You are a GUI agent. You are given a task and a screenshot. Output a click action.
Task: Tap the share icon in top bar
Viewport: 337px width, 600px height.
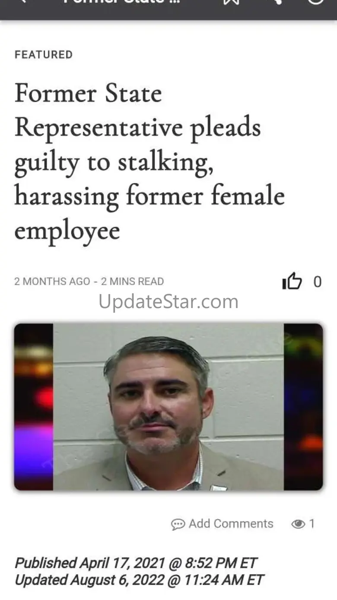tap(277, 2)
